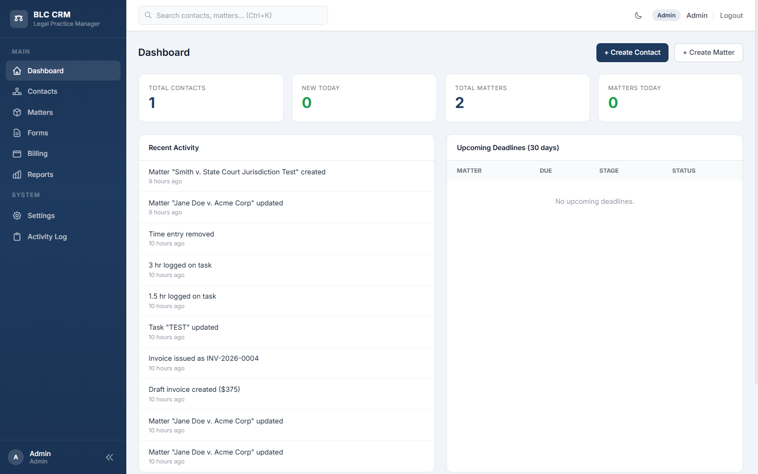Open the New Today stat card

pos(364,98)
